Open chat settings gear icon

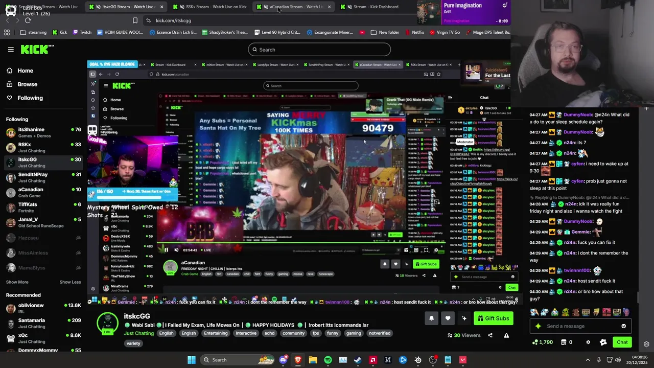[588, 342]
